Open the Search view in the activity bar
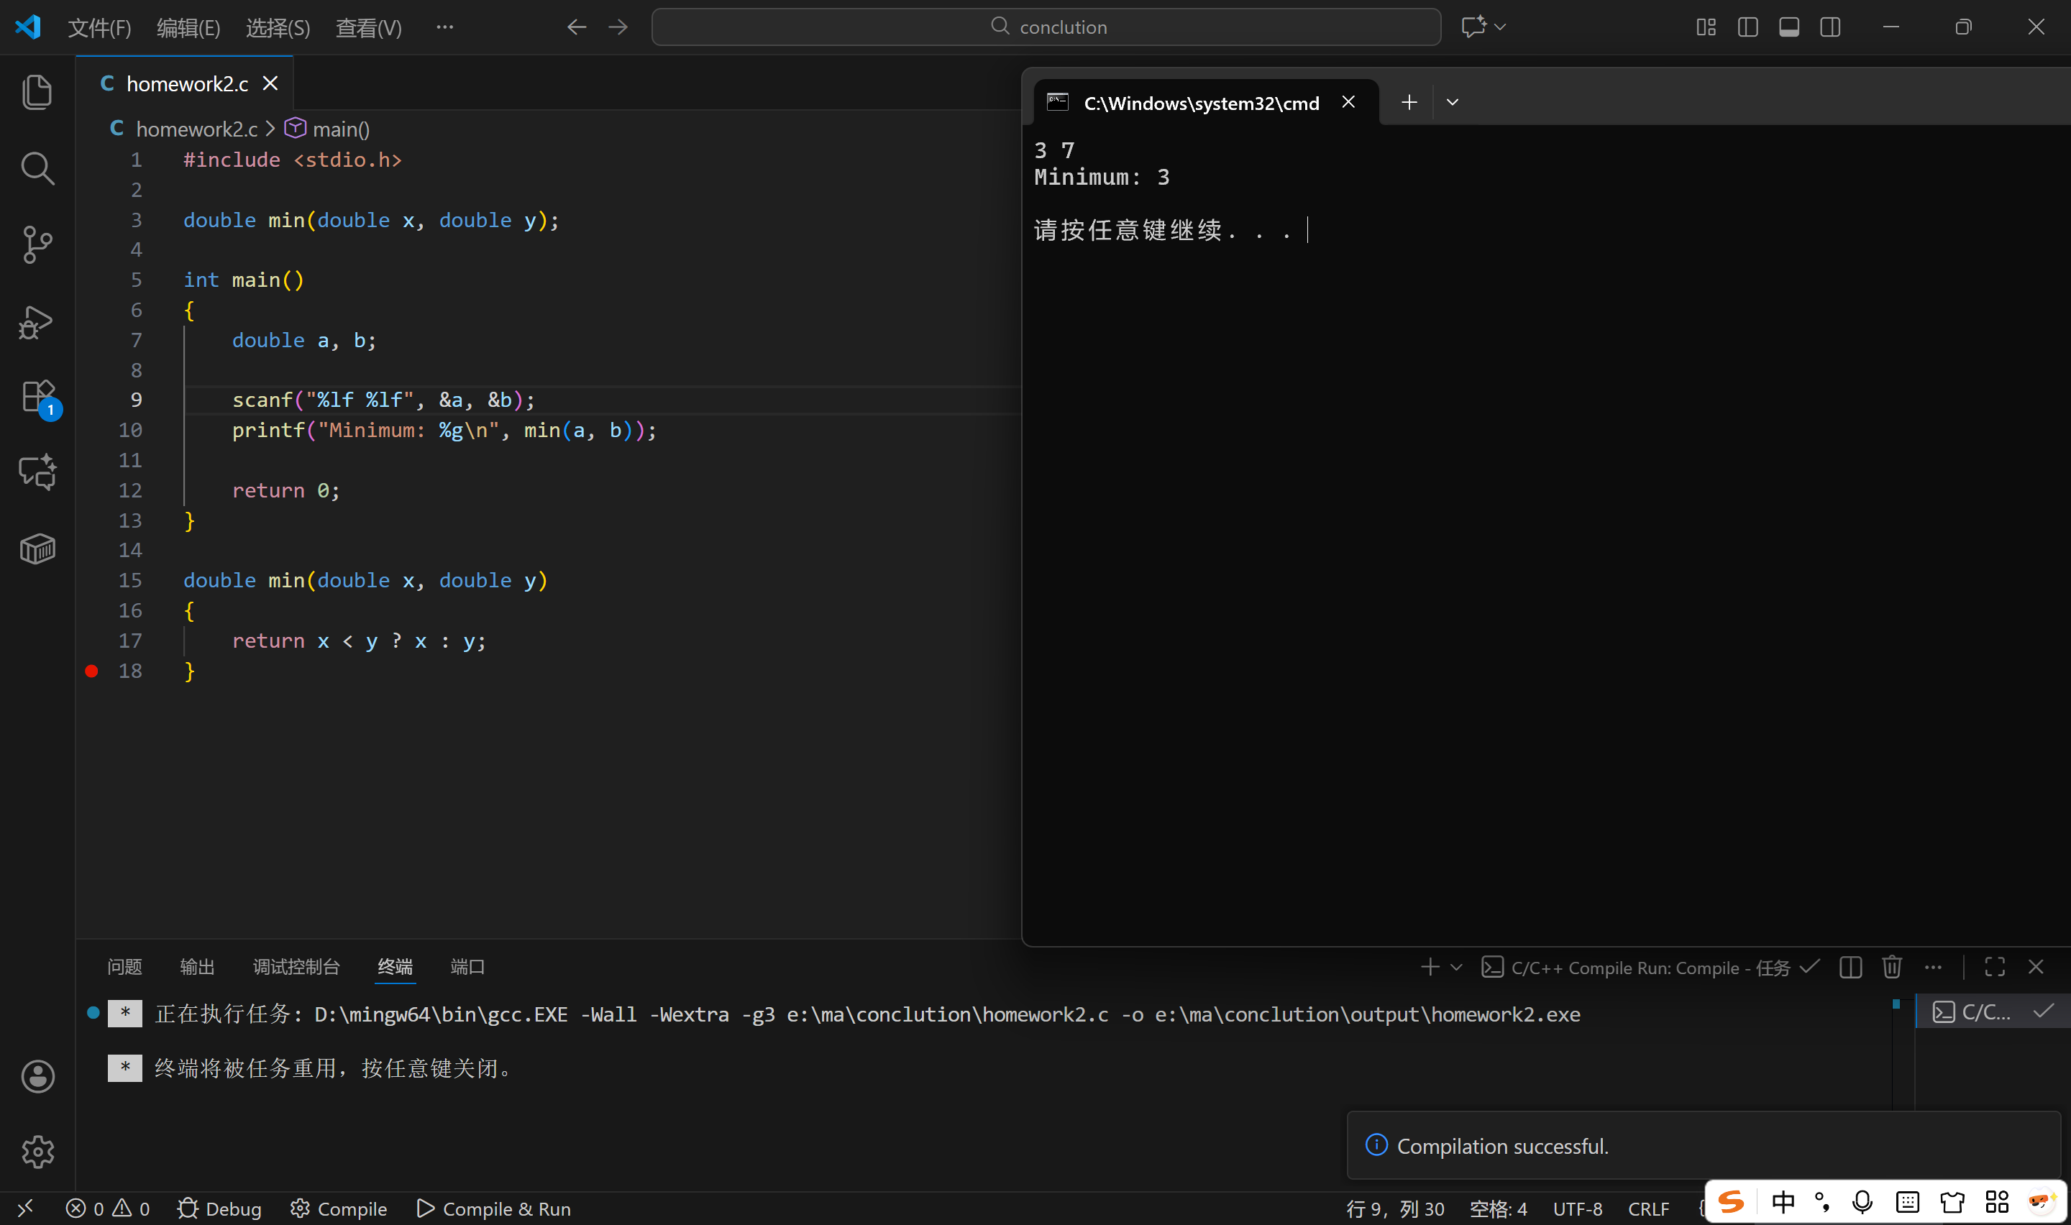This screenshot has height=1225, width=2071. [x=37, y=168]
